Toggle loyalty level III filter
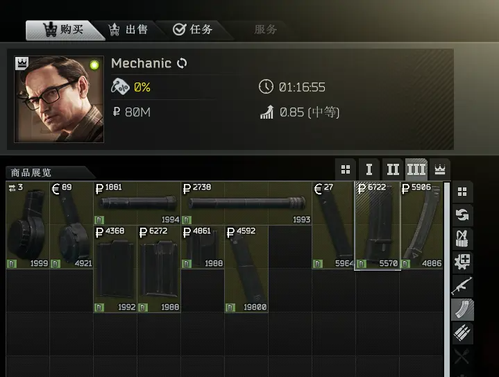Viewport: 499px width, 377px height. pos(416,169)
